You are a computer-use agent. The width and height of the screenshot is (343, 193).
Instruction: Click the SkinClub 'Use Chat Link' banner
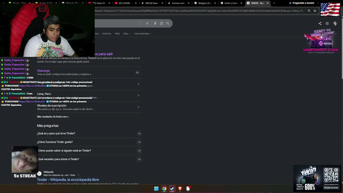pos(321,41)
